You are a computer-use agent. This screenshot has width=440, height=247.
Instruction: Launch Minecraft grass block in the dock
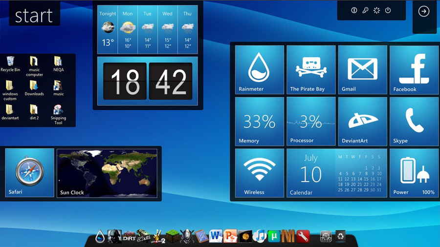(x=173, y=237)
